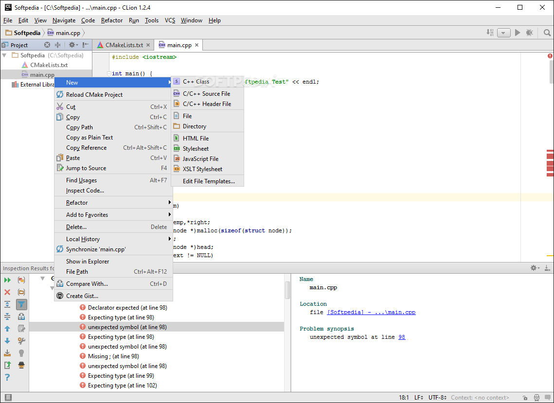Collapse all in Project panel toolbar
Screen dimensions: 554x403
tap(57, 45)
